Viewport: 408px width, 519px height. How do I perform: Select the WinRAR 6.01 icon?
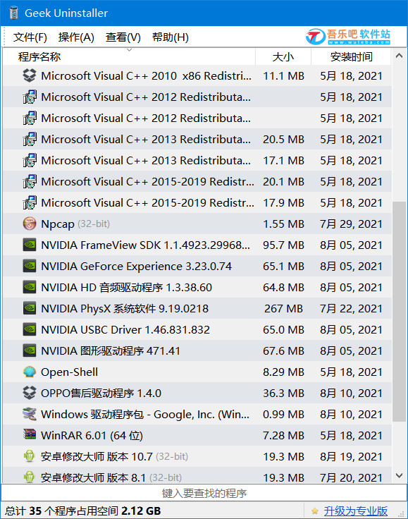click(x=30, y=434)
